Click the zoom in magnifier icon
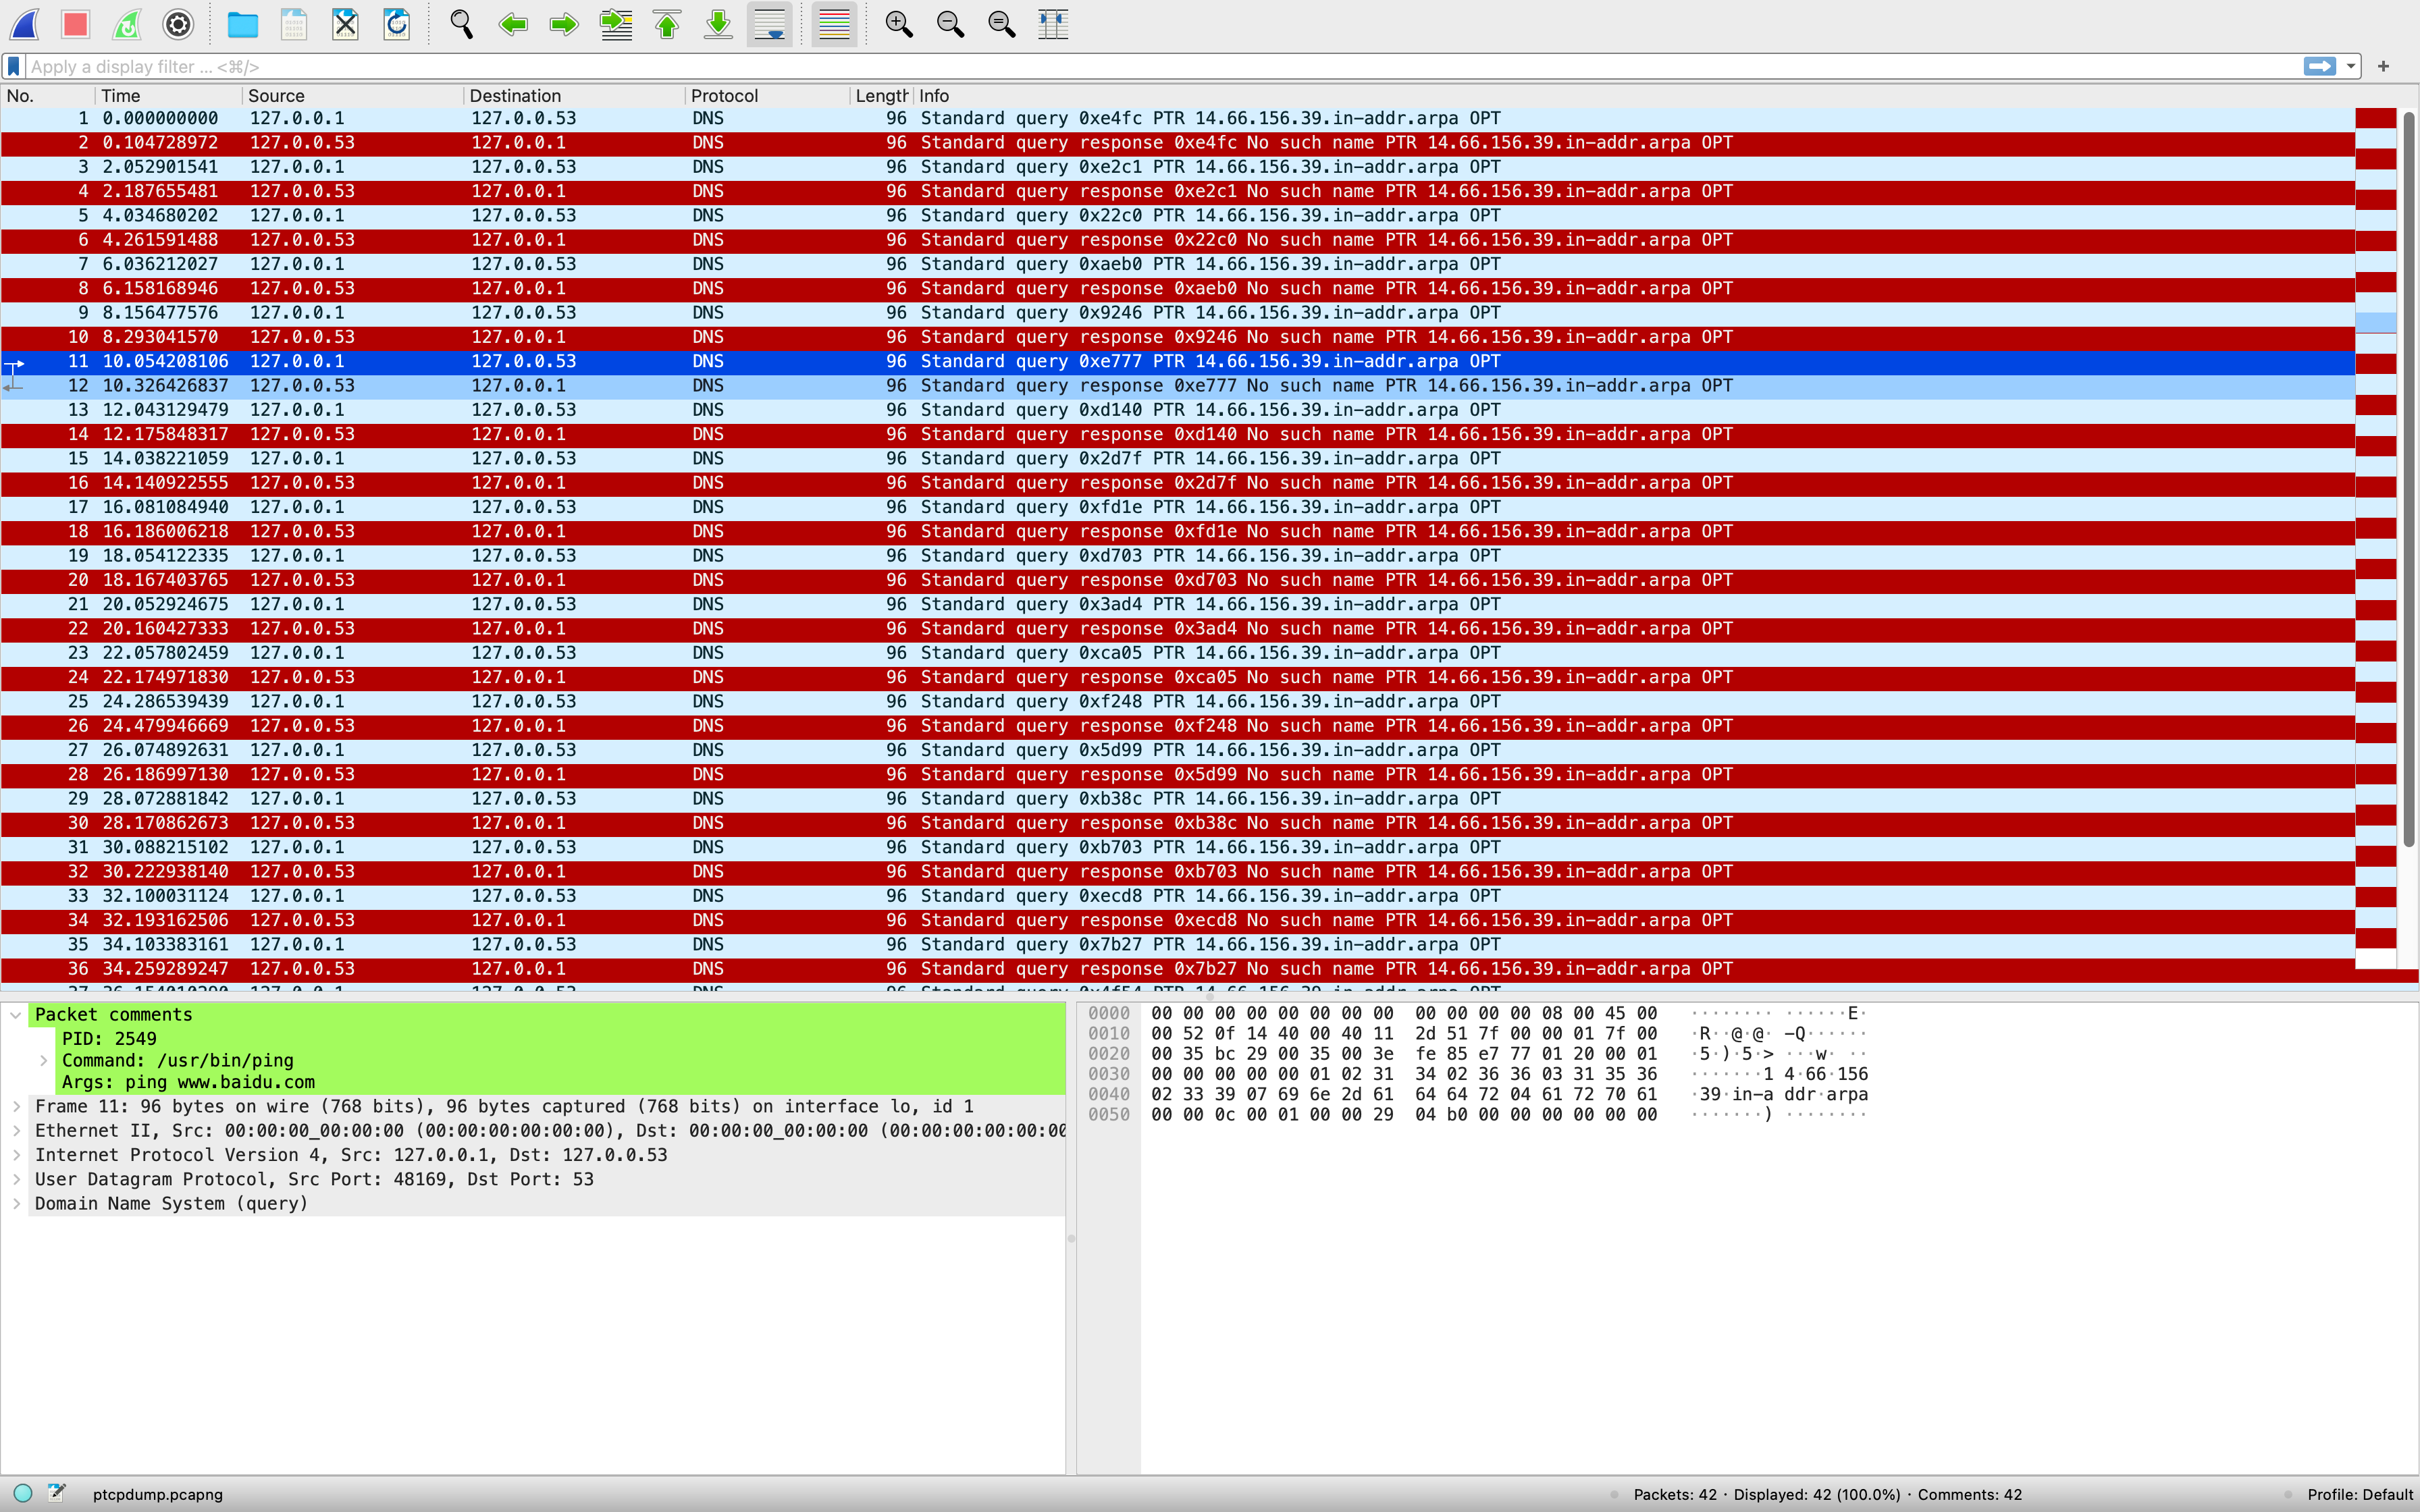2420x1512 pixels. pos(899,24)
